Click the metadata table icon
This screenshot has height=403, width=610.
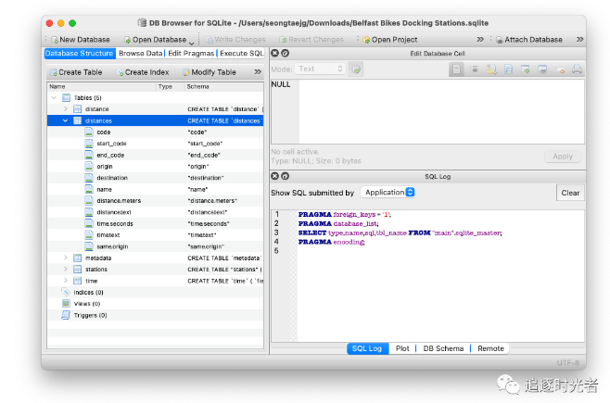(x=78, y=258)
